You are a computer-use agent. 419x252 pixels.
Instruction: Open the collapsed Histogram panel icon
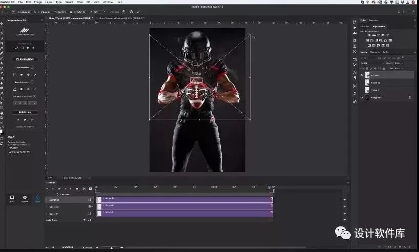354,33
